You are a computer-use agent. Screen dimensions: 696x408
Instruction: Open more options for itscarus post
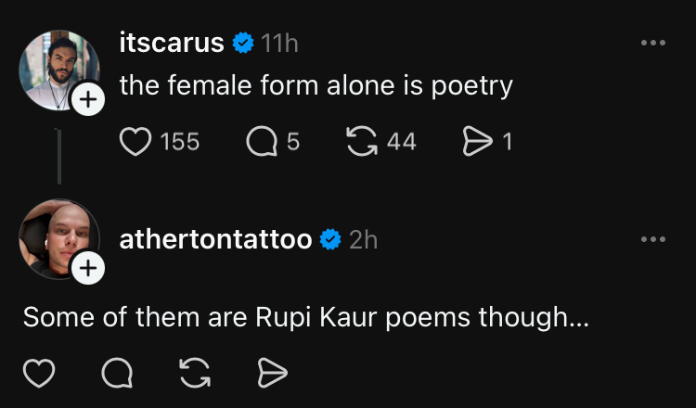click(653, 43)
